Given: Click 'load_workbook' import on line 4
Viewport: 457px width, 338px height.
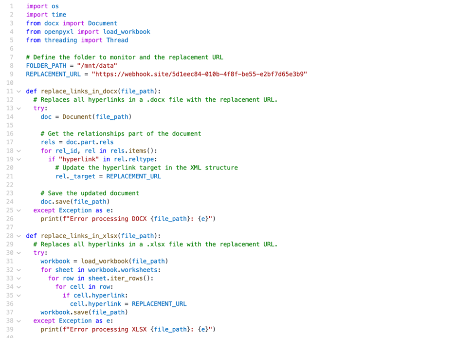Looking at the screenshot, I should pos(127,32).
